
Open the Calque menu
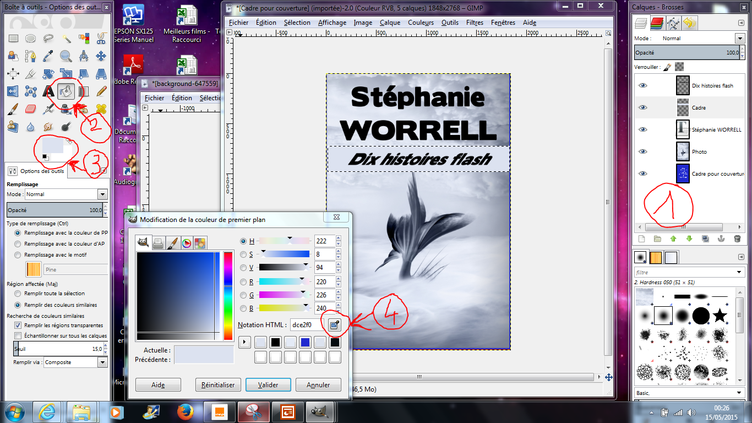click(x=390, y=23)
